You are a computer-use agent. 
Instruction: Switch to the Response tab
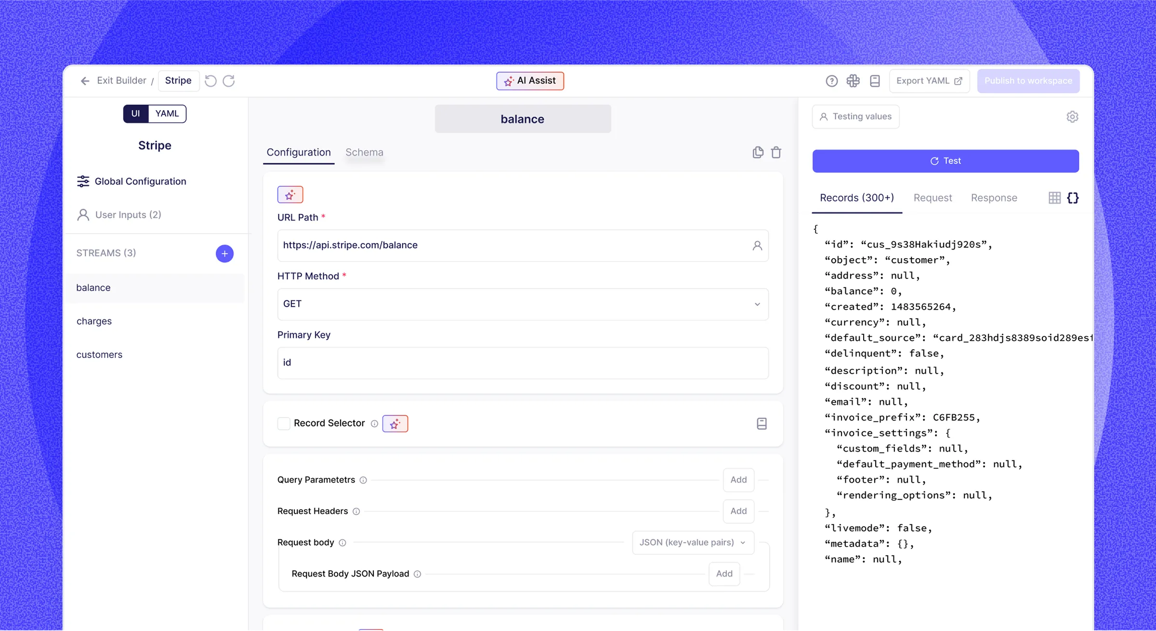tap(994, 198)
